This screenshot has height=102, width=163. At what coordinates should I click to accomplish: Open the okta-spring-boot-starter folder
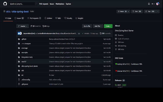pos(30,66)
